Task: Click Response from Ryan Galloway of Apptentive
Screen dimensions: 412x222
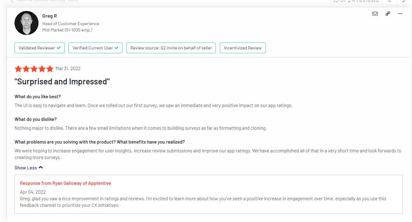Action: 65,183
